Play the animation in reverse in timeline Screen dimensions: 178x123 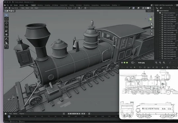[73, 114]
